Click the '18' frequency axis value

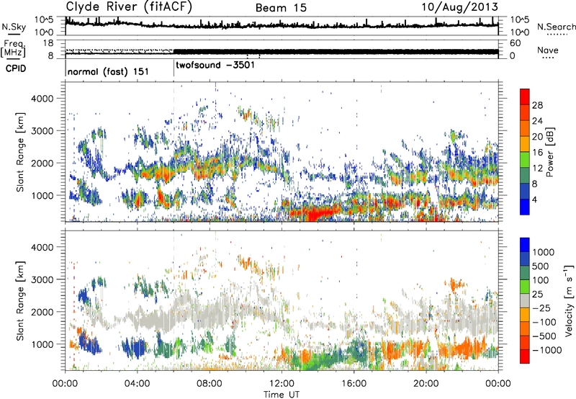[x=48, y=43]
